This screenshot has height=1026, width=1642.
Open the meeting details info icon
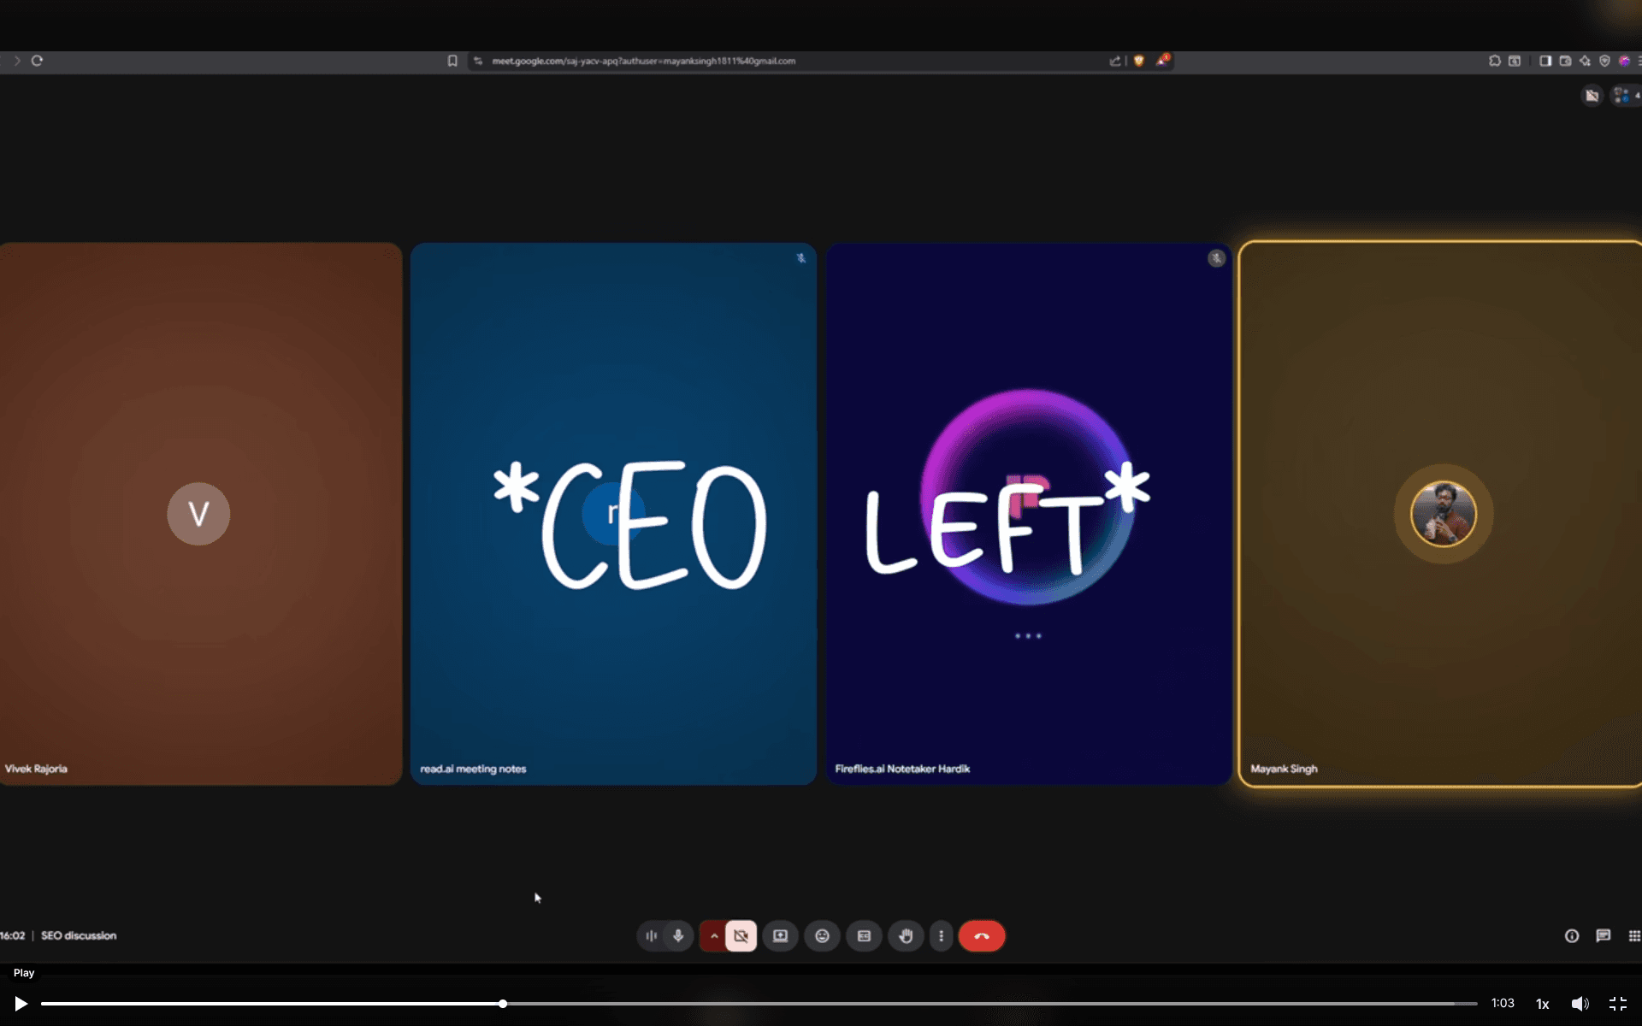[1572, 936]
